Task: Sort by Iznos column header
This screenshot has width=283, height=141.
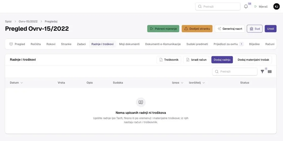Action: click(178, 83)
